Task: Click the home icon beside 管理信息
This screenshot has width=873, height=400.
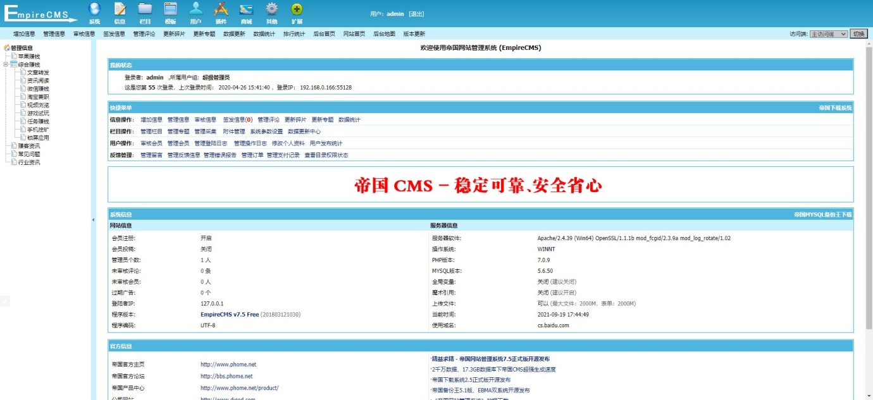Action: tap(7, 48)
